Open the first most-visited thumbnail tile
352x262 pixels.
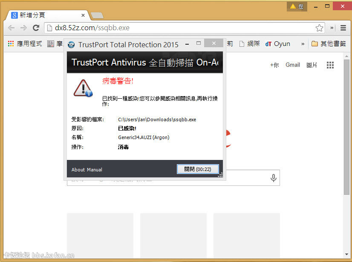[x=100, y=235]
